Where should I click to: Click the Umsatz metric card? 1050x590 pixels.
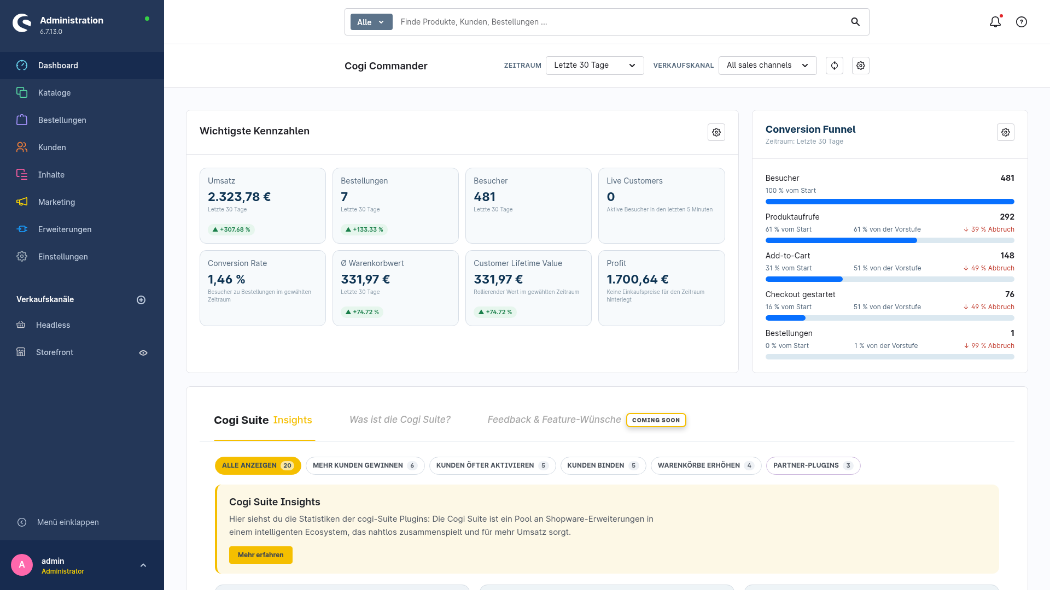coord(262,205)
